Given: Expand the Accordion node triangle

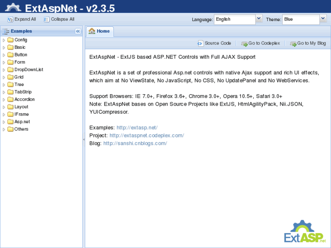Looking at the screenshot, I should (4, 100).
